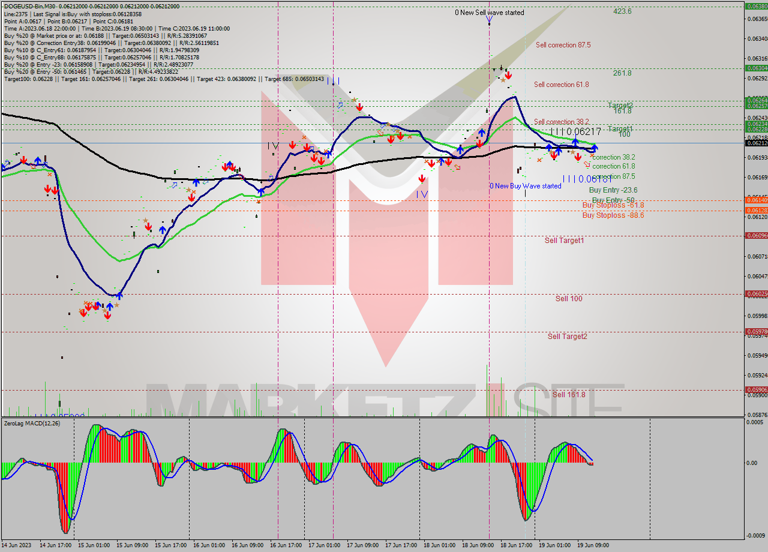
Task: Click the black current price tag 0.06212
Action: point(756,143)
